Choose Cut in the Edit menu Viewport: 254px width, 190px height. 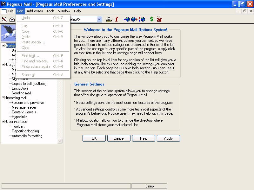(43, 26)
